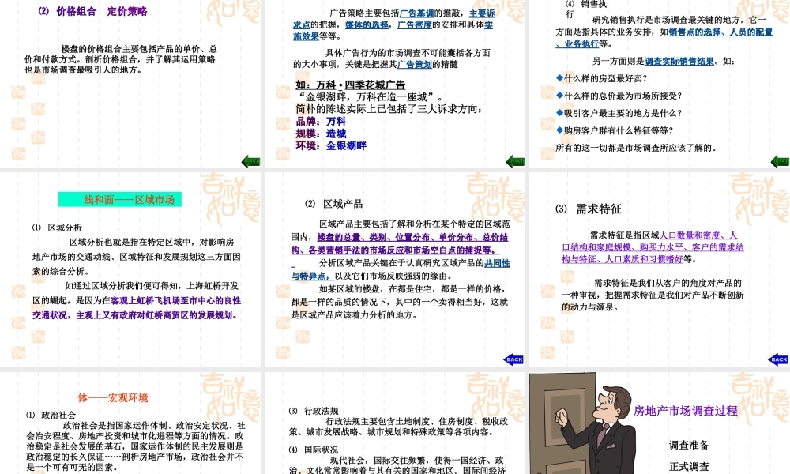Viewport: 790px width, 474px height.
Task: Click blue BACK arrow on 区域产品 slide
Action: coord(513,359)
